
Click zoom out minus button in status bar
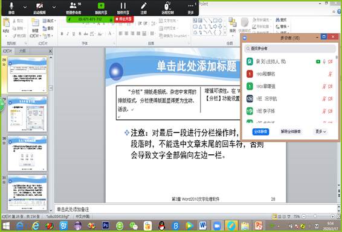click(x=303, y=216)
